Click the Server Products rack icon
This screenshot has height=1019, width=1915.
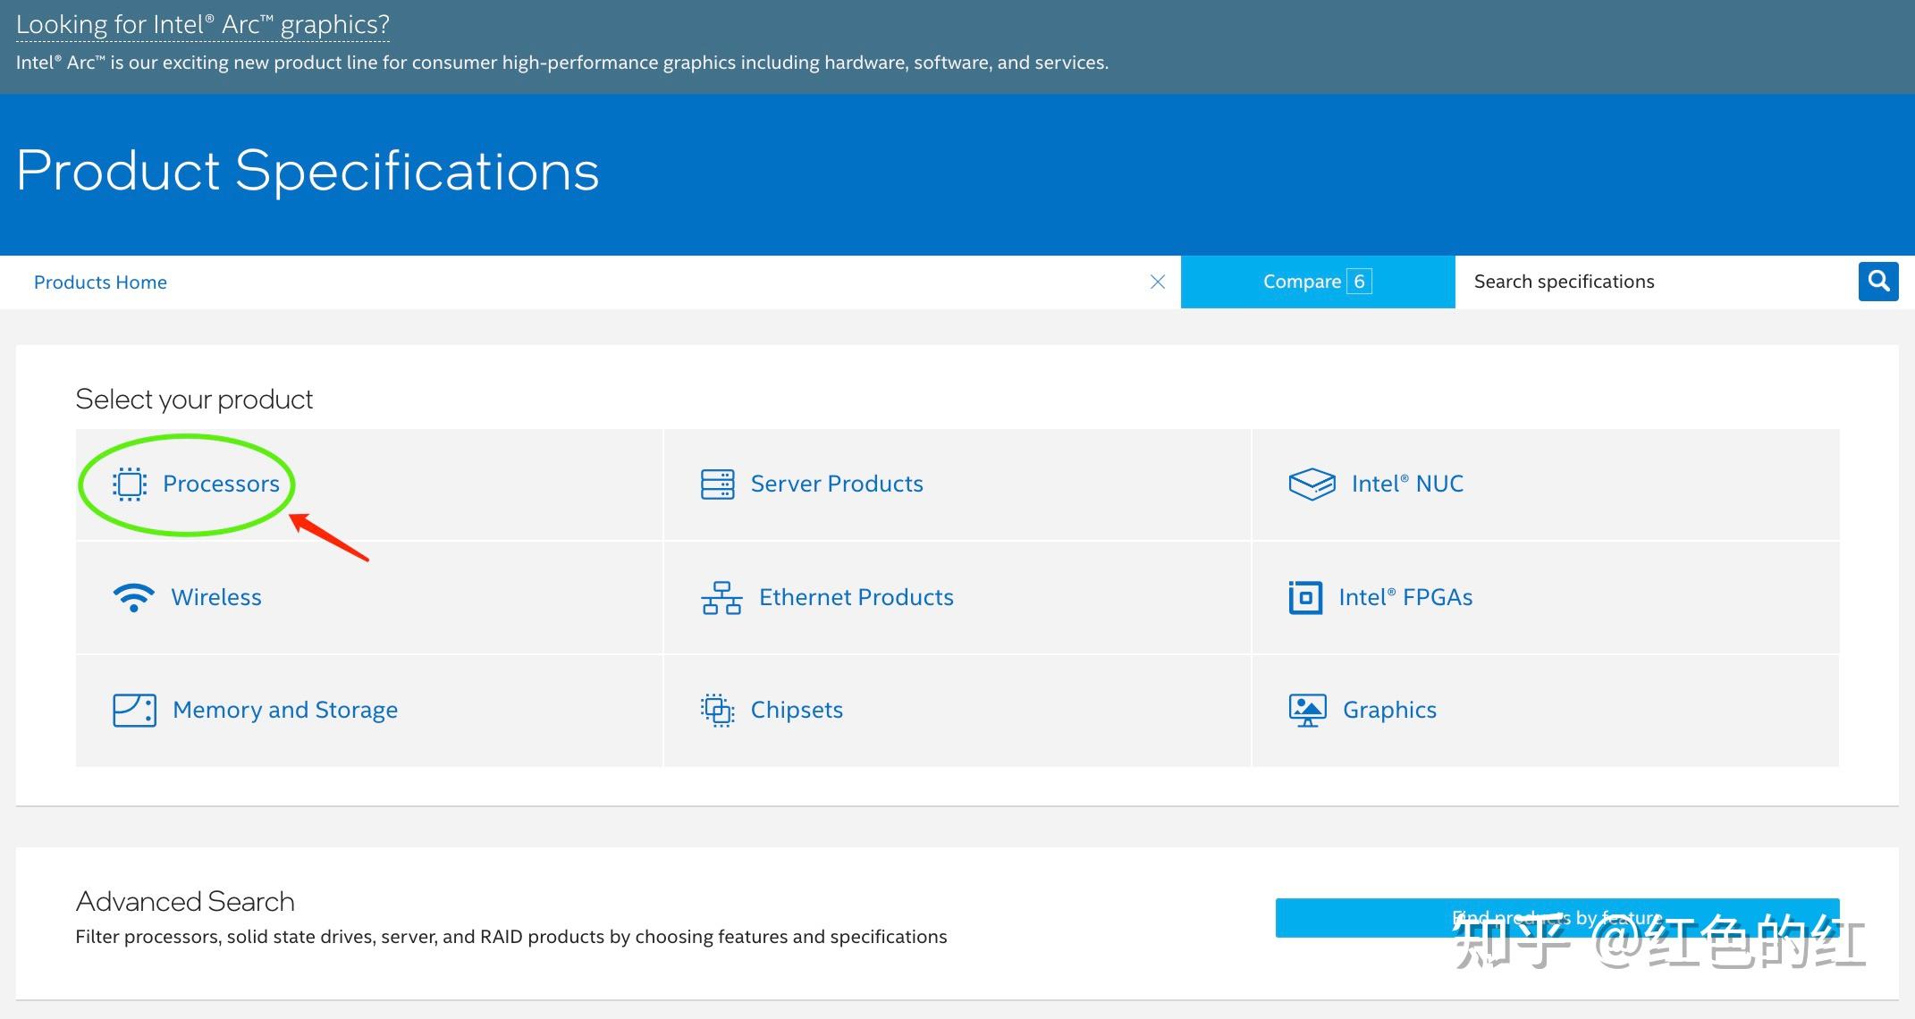(717, 484)
